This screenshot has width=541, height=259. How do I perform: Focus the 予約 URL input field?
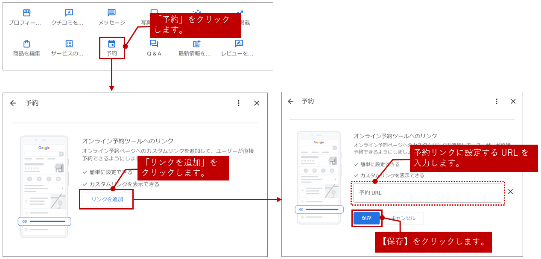click(x=427, y=193)
